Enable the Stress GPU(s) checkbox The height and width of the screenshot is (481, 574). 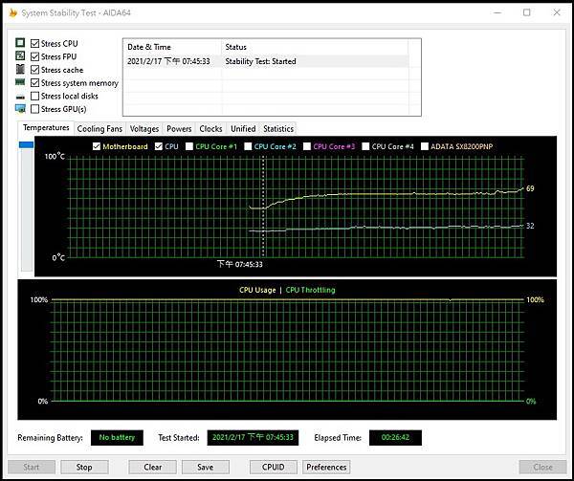35,109
